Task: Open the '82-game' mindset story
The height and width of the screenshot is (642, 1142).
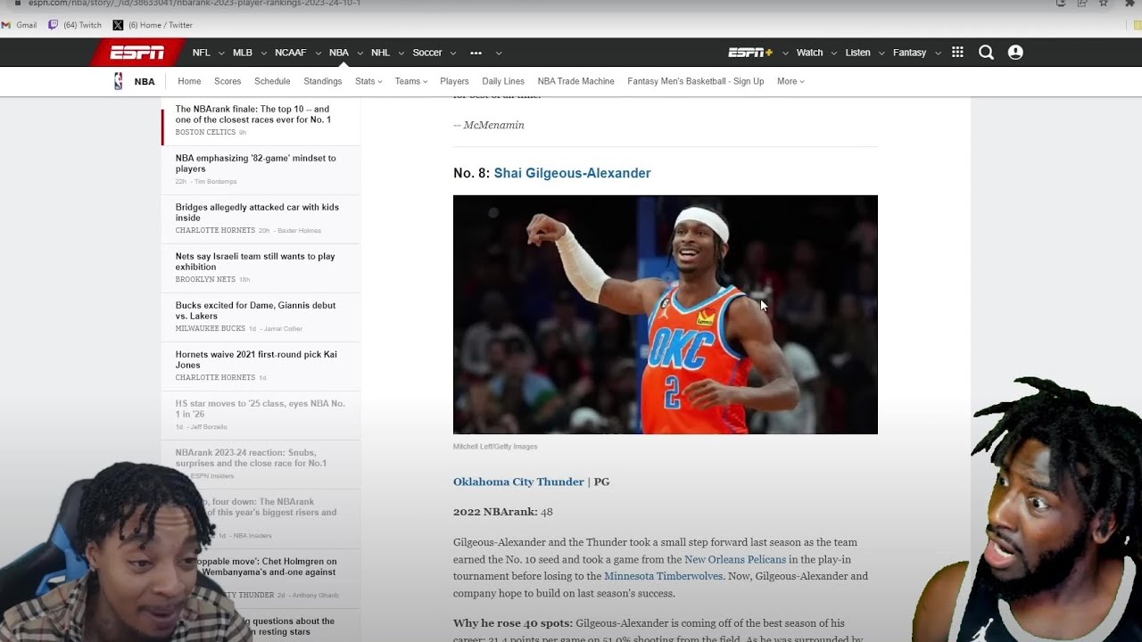Action: click(256, 163)
